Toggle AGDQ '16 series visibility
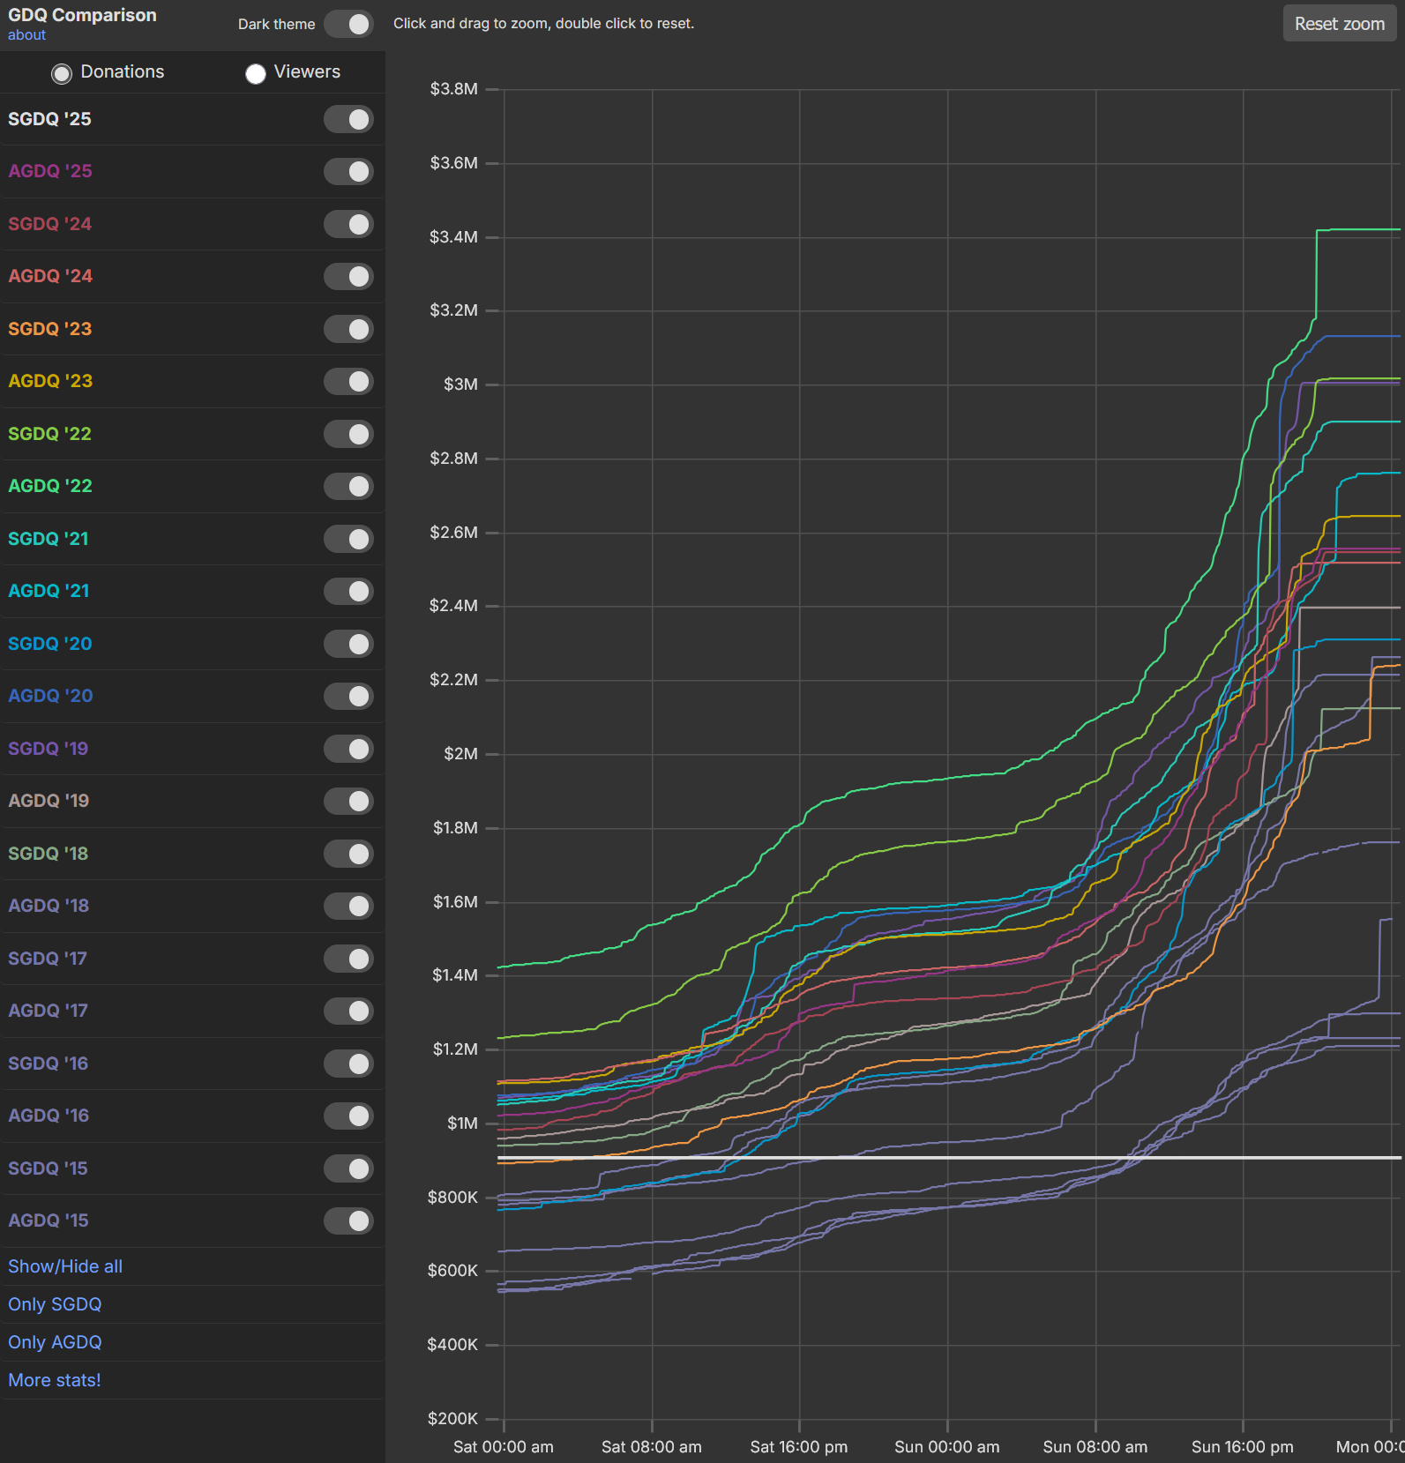This screenshot has width=1405, height=1463. 348,1116
